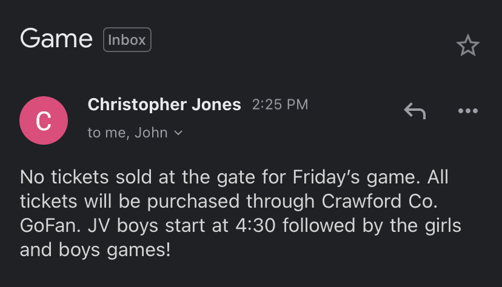Screen dimensions: 502x287
Task: Click the word followed in the message
Action: (x=319, y=226)
